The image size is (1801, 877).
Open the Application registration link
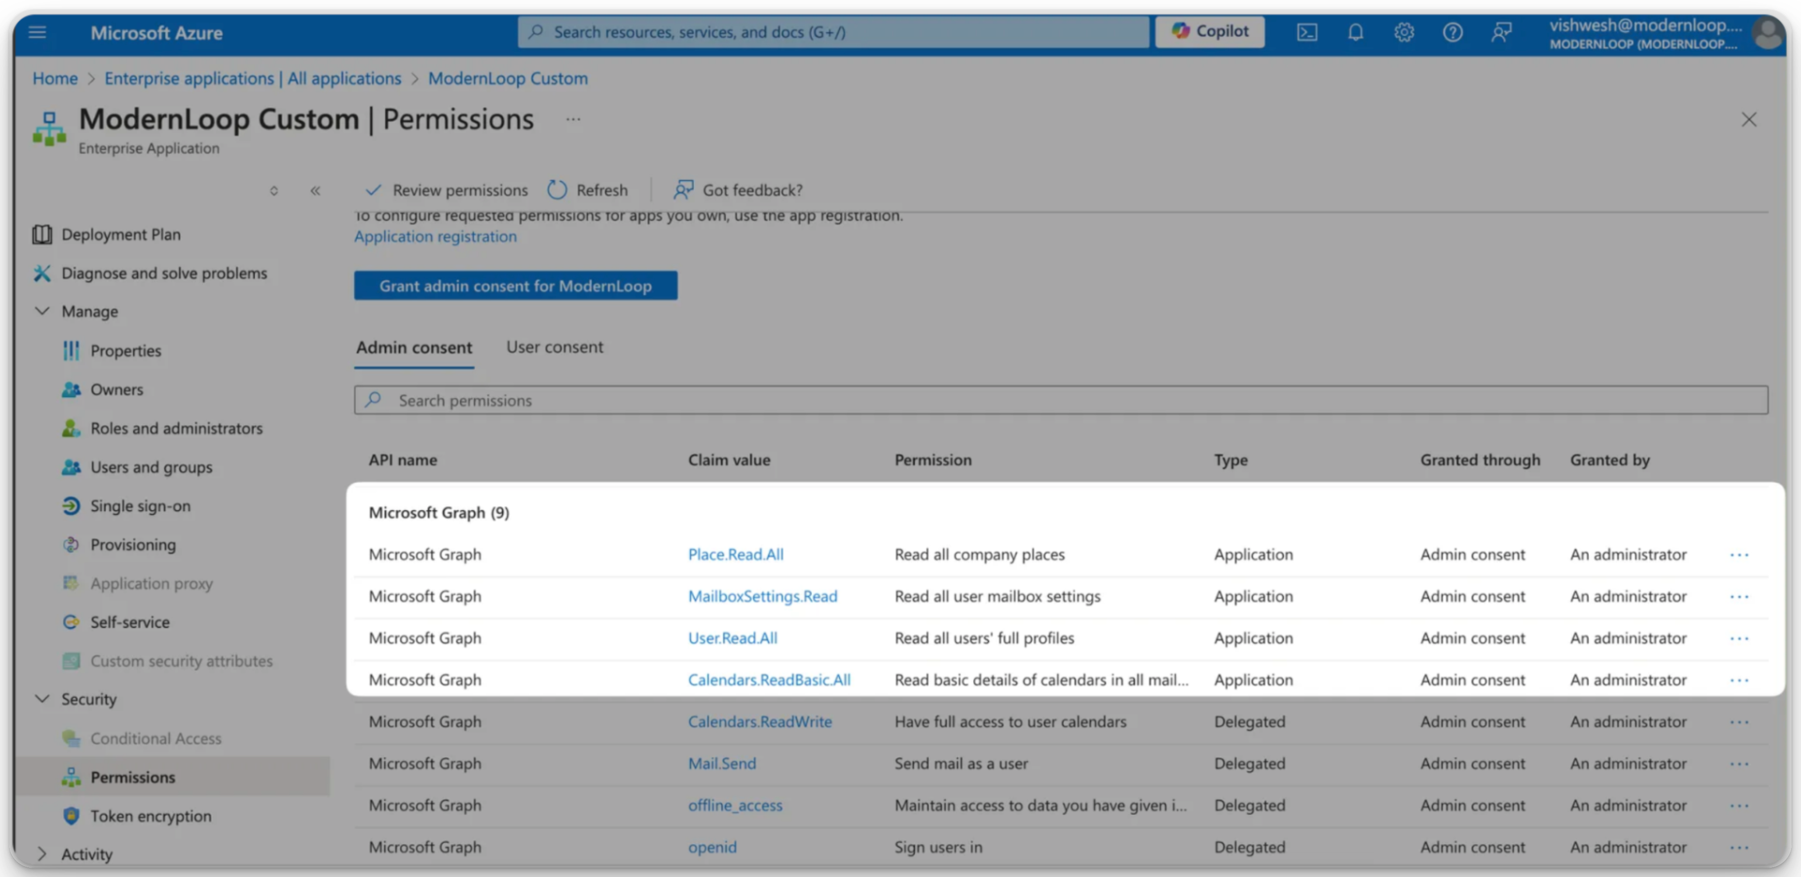coord(436,237)
